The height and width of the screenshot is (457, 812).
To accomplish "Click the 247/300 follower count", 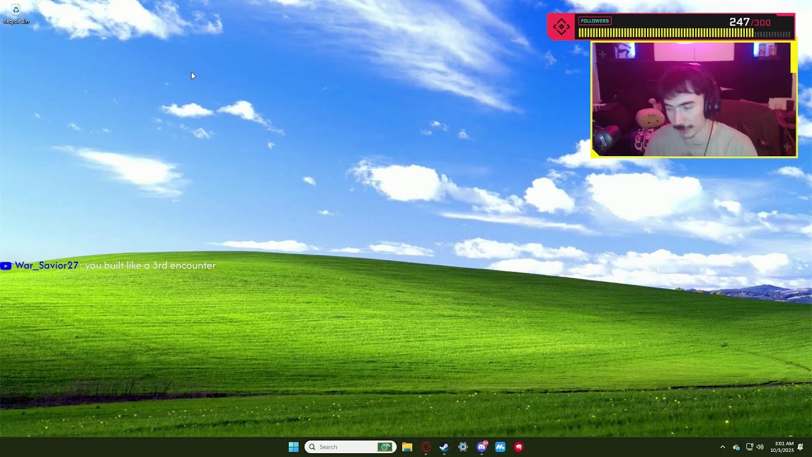I will (x=750, y=22).
